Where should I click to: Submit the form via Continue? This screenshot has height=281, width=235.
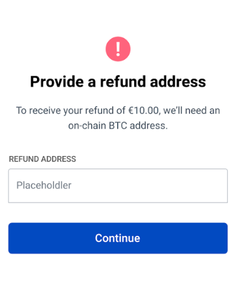(x=118, y=238)
